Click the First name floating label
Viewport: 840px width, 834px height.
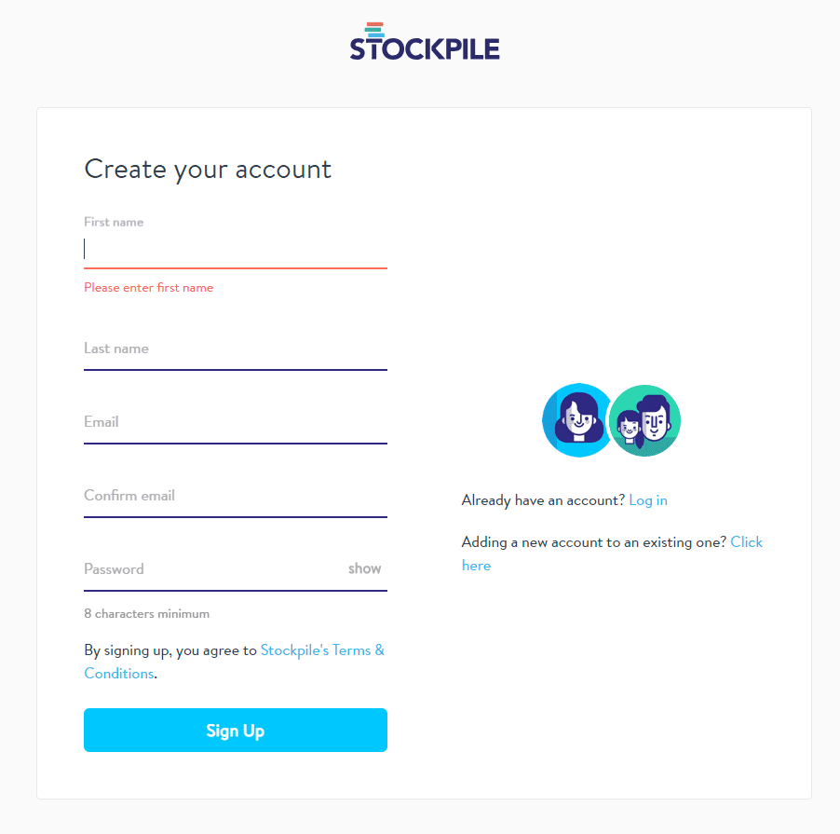114,222
